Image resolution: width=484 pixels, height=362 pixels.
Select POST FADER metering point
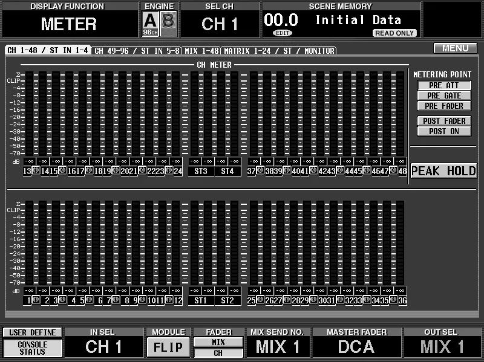point(444,121)
